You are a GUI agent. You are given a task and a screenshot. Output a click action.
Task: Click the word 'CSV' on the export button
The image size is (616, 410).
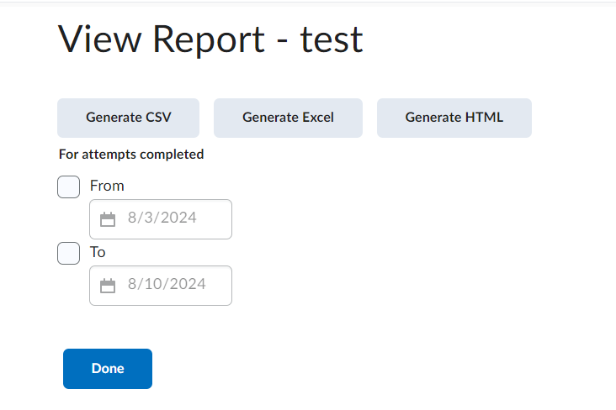click(x=157, y=118)
